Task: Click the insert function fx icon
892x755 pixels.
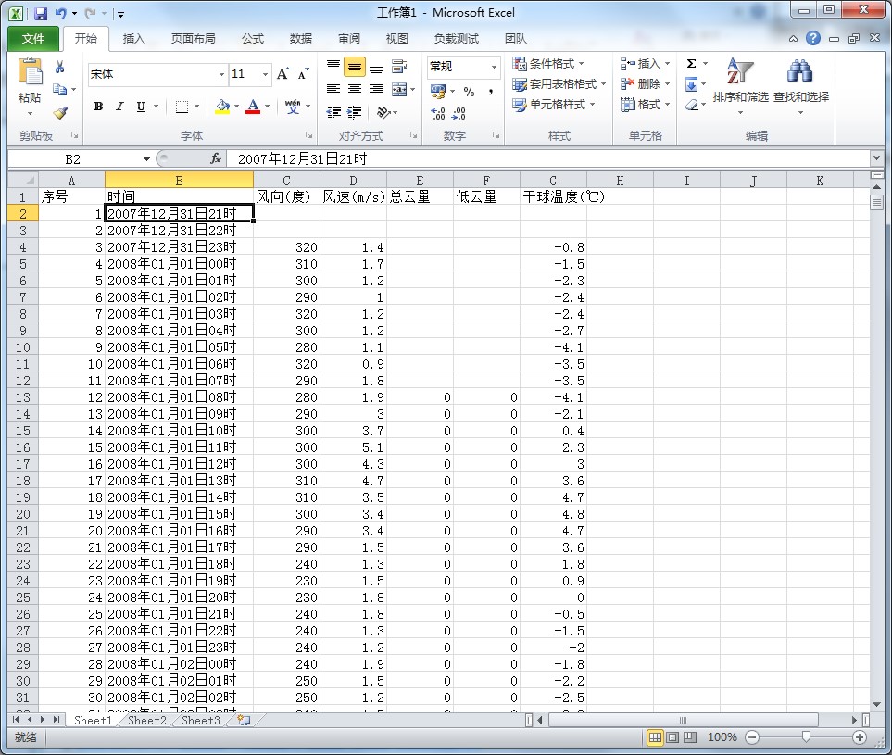Action: (216, 159)
